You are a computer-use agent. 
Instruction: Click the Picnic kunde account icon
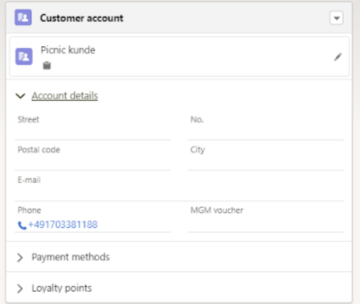tap(24, 56)
